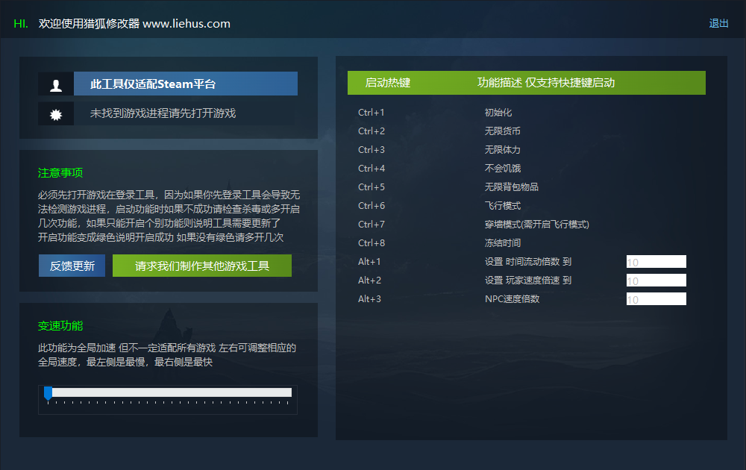
Task: Click 欢迎使用猎狐修改器 www.liehus.com title
Action: tap(134, 24)
